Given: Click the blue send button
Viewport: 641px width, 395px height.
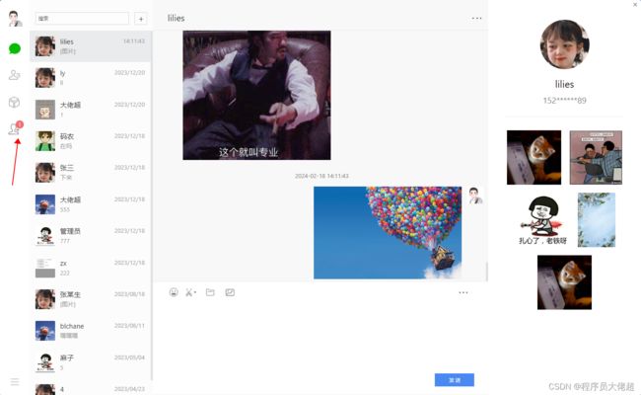Looking at the screenshot, I should coord(455,380).
